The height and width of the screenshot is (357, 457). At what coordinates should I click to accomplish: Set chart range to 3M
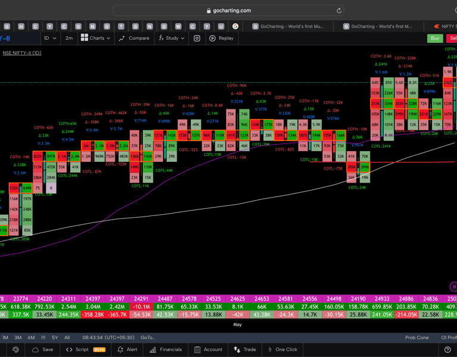[18, 337]
